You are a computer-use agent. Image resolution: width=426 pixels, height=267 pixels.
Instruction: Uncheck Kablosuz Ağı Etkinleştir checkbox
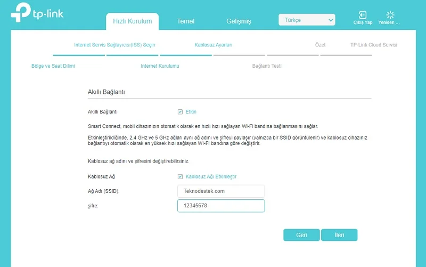point(181,176)
